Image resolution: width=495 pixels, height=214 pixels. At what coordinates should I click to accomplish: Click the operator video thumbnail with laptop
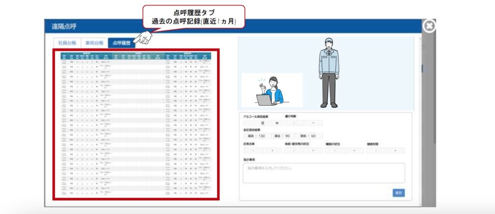pos(272,90)
